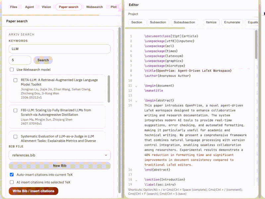Click the Itemize toolbar button

click(211, 22)
